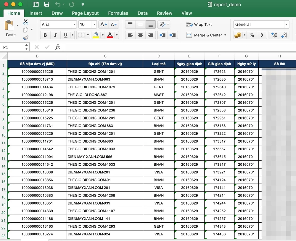Open the General number format dropdown

pyautogui.click(x=286, y=25)
